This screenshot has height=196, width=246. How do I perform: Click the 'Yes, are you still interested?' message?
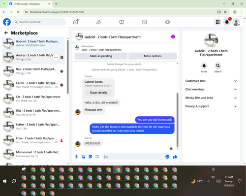154,120
